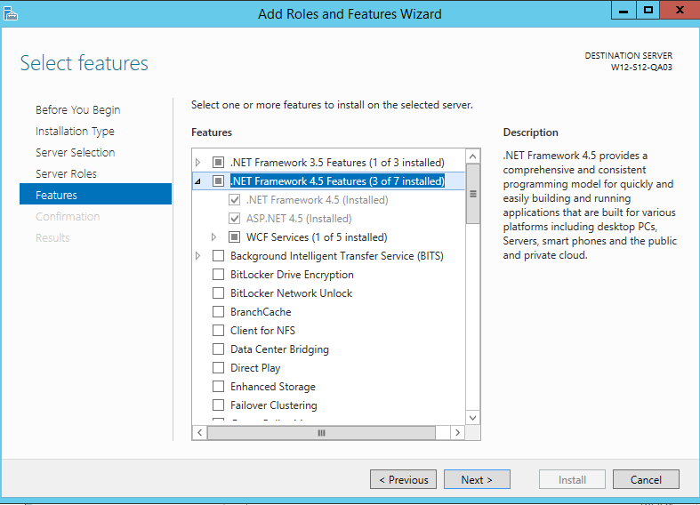The height and width of the screenshot is (505, 700).
Task: Click the Previous button
Action: pos(403,479)
